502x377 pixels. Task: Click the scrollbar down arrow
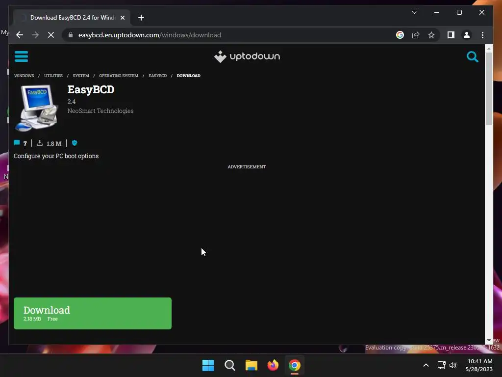[x=489, y=340]
